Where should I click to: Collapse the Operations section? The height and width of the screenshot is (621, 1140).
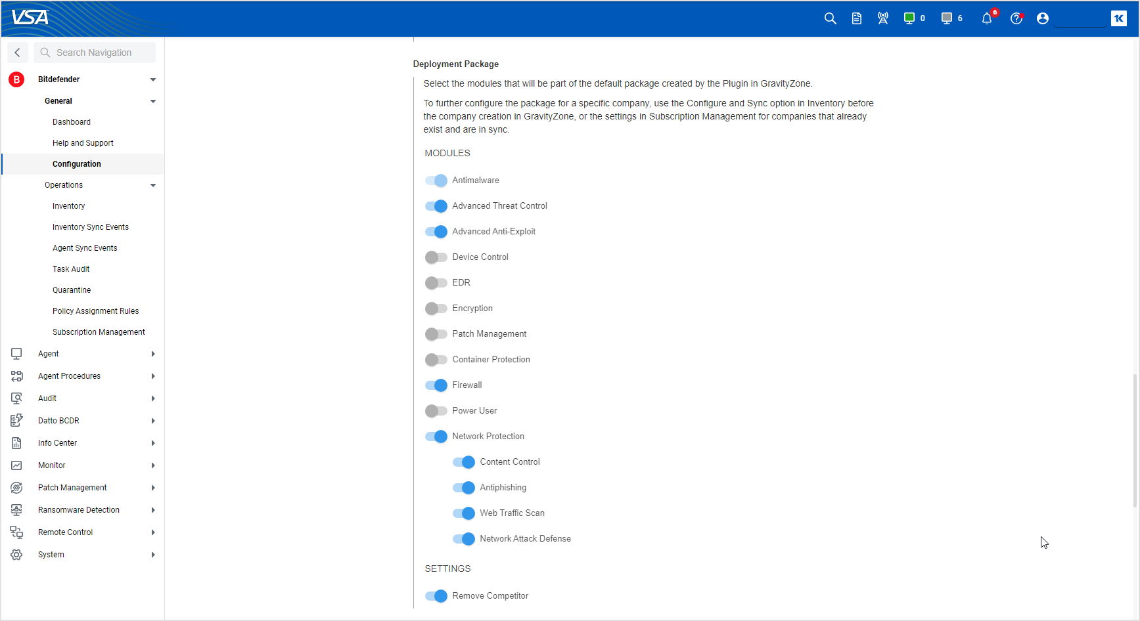pyautogui.click(x=152, y=185)
